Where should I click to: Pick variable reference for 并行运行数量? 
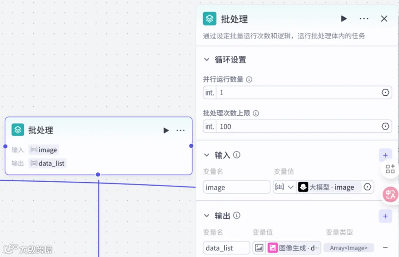point(385,92)
